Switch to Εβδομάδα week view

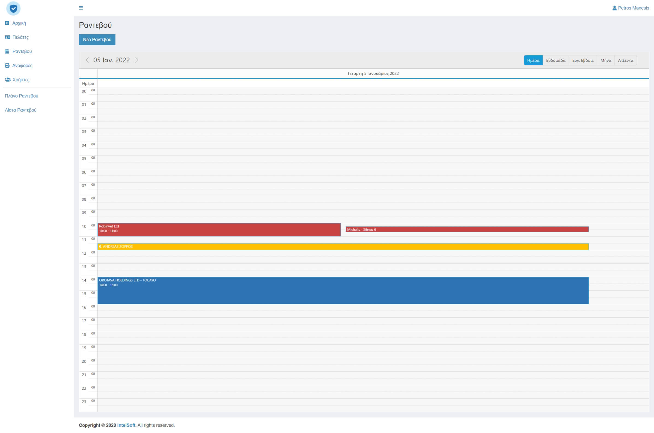point(555,61)
